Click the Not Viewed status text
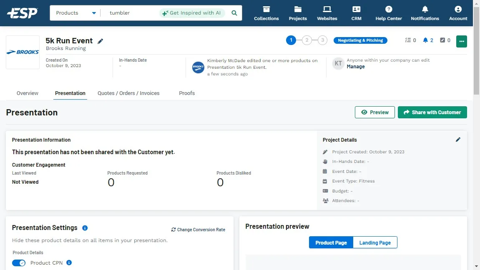The height and width of the screenshot is (270, 480). tap(25, 182)
